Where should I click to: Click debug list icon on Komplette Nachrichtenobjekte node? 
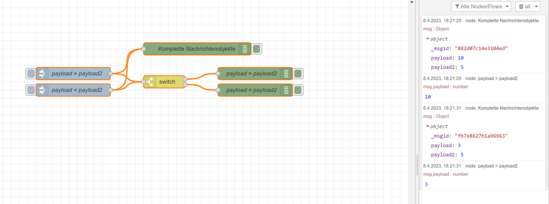click(245, 49)
